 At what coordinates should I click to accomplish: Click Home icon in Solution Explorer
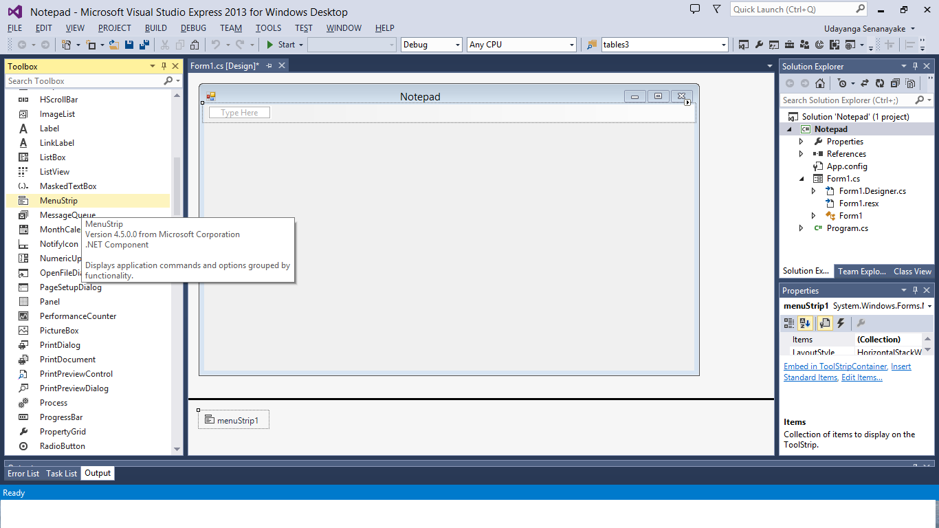coord(820,83)
